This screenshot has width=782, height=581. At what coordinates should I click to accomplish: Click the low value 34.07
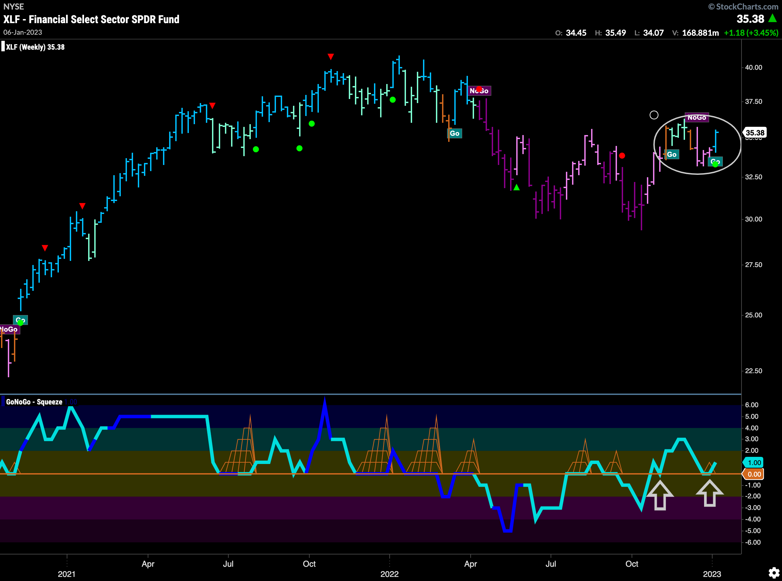tap(653, 33)
